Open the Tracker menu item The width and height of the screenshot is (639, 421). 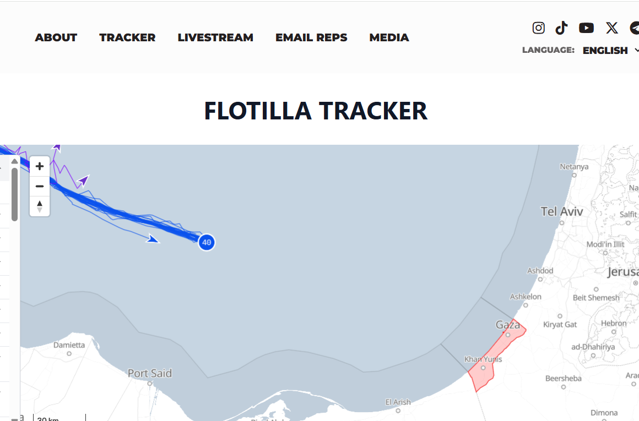pos(127,37)
